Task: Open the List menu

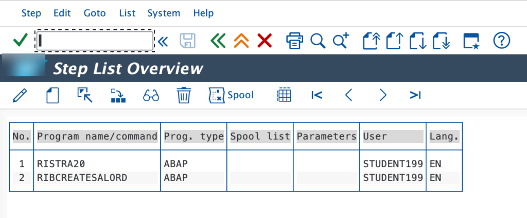Action: tap(127, 13)
